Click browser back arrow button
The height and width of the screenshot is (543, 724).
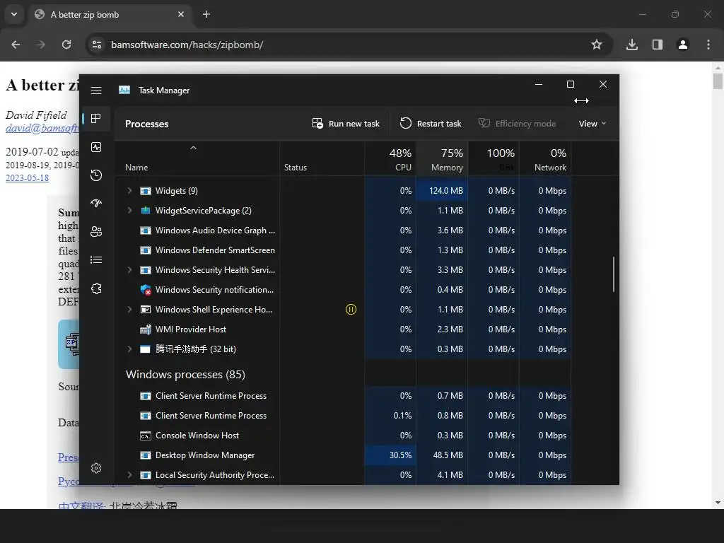click(16, 45)
